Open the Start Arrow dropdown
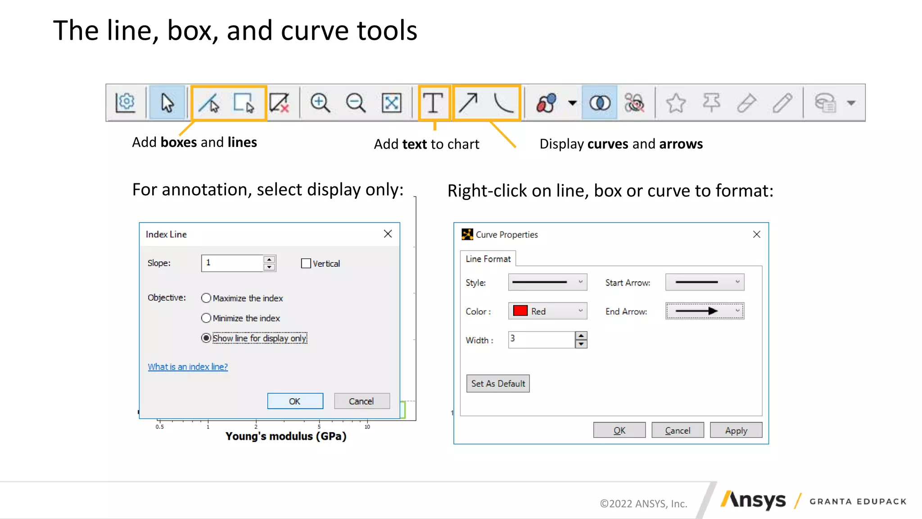Viewport: 922px width, 519px height. [x=705, y=282]
